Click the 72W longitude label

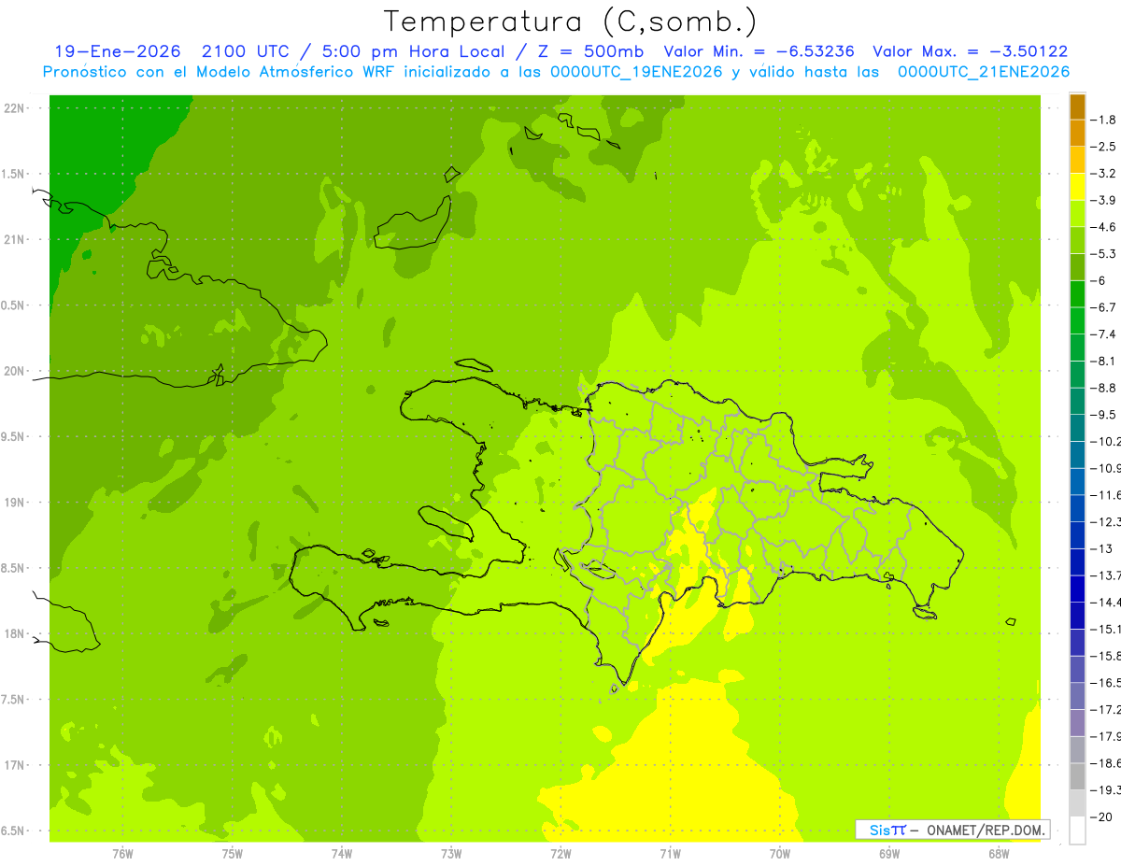[x=560, y=853]
